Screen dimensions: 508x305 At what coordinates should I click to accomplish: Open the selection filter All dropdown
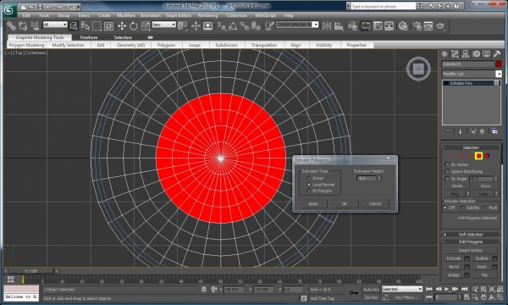click(55, 25)
